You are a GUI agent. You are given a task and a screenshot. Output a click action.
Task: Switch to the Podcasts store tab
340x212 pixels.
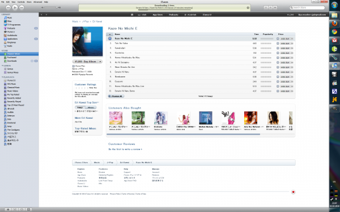pos(173,15)
